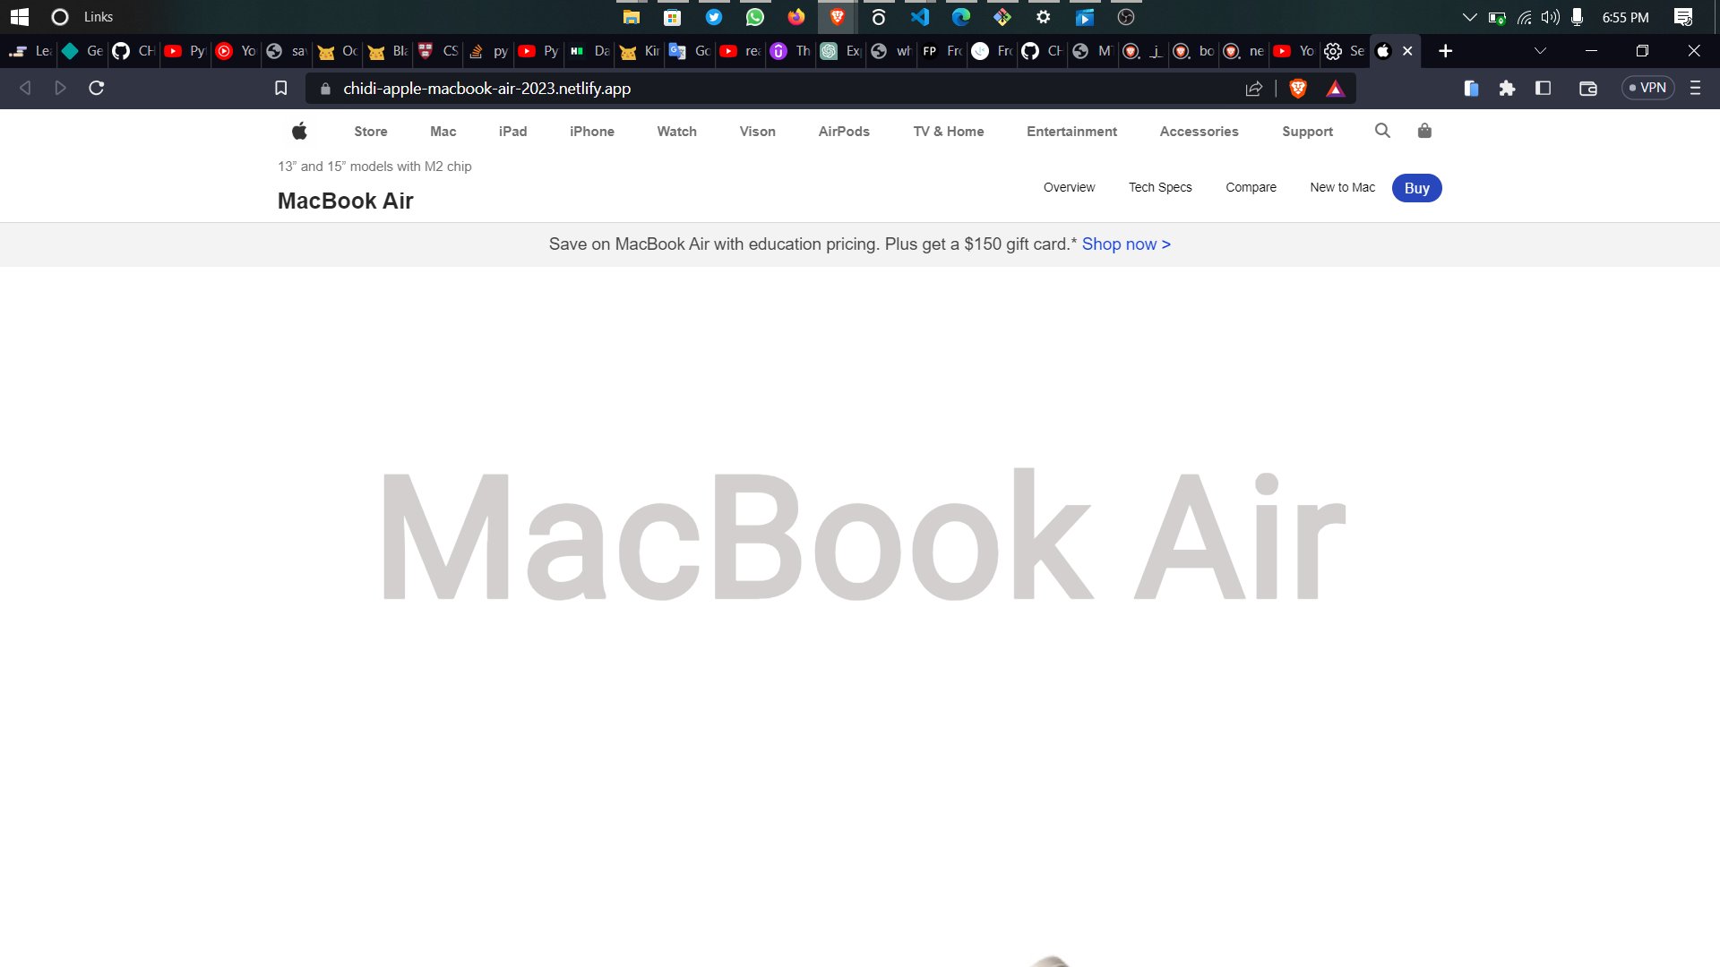Viewport: 1720px width, 967px height.
Task: Open the browser hamburger menu
Action: click(1694, 88)
